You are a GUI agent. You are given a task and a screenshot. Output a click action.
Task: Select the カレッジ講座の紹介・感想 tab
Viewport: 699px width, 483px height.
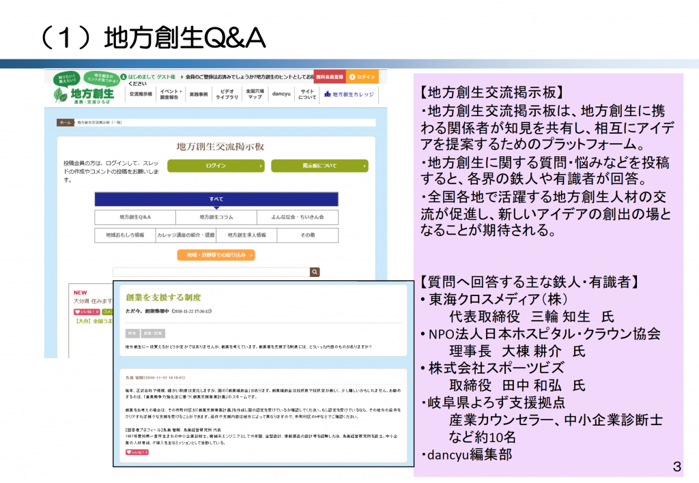coord(186,235)
